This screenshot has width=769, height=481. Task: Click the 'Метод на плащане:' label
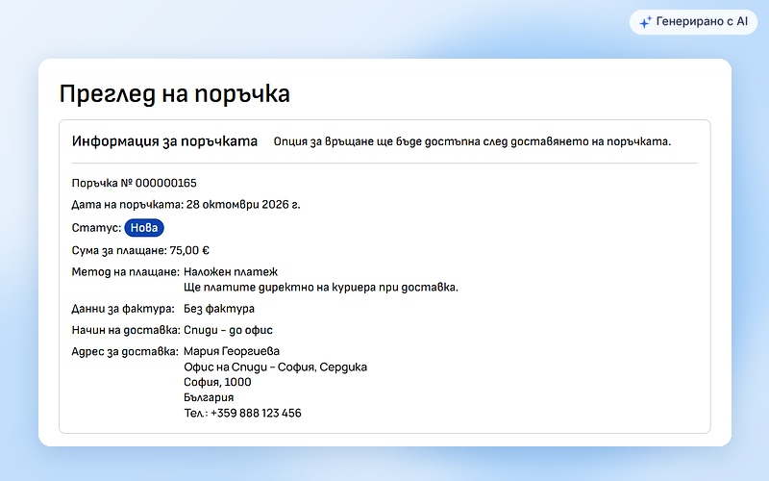126,272
